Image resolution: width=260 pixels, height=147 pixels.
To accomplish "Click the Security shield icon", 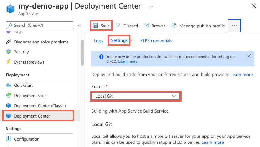I will [x=9, y=52].
